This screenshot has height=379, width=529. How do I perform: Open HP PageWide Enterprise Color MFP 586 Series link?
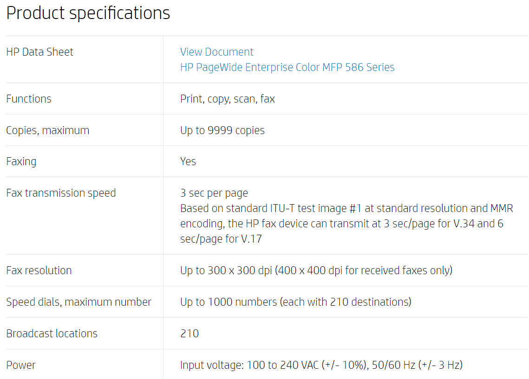(287, 67)
